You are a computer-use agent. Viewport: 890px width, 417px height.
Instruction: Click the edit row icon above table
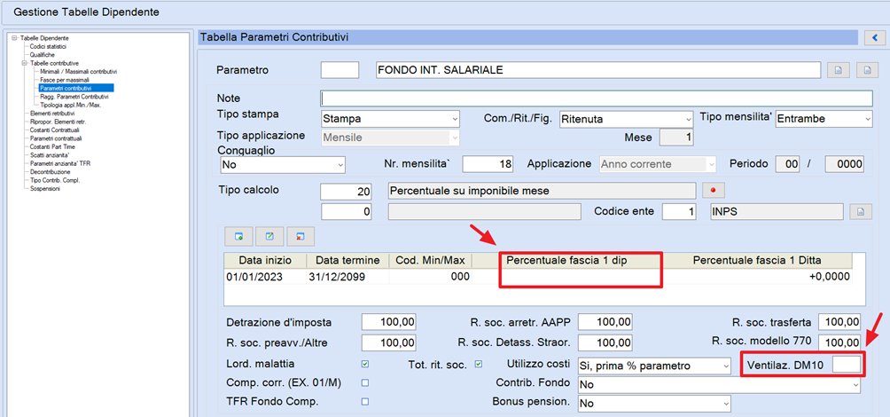pyautogui.click(x=269, y=235)
